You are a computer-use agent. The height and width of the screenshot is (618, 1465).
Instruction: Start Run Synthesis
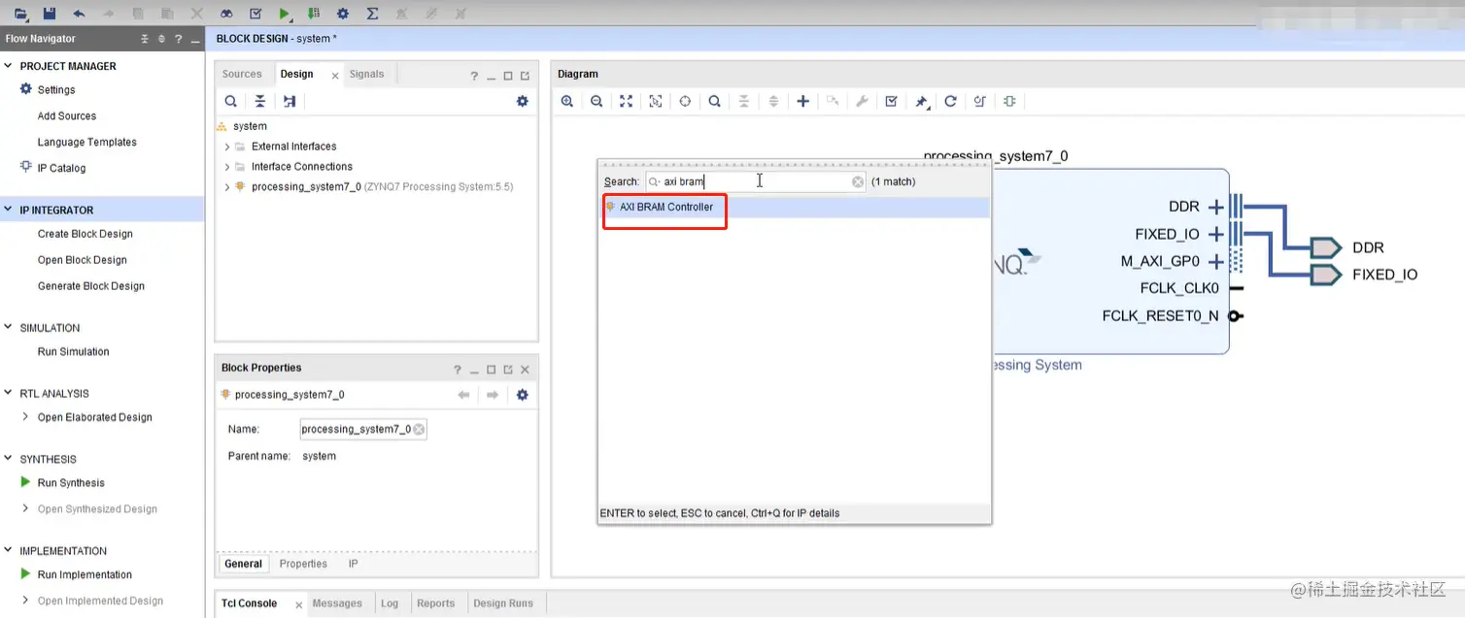coord(71,482)
